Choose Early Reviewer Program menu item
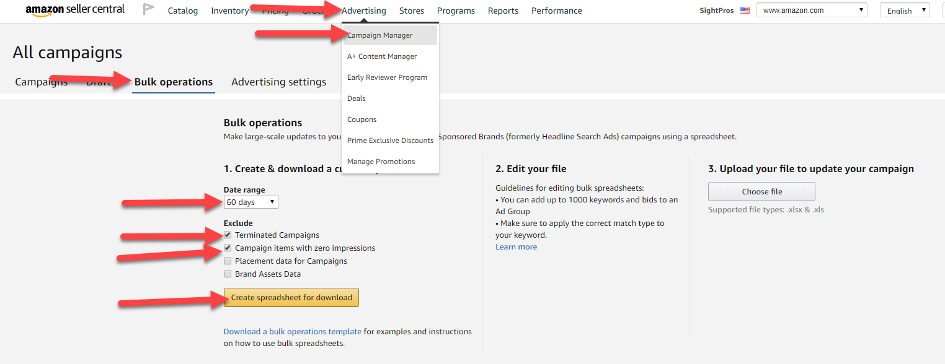Viewport: 945px width, 364px height. click(387, 77)
